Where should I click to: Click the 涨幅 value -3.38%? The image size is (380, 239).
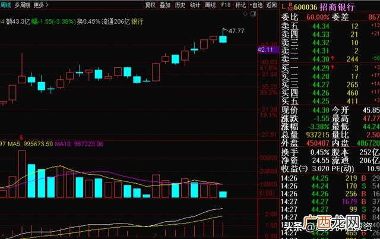318,127
